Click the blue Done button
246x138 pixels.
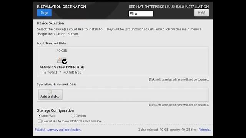[44, 13]
